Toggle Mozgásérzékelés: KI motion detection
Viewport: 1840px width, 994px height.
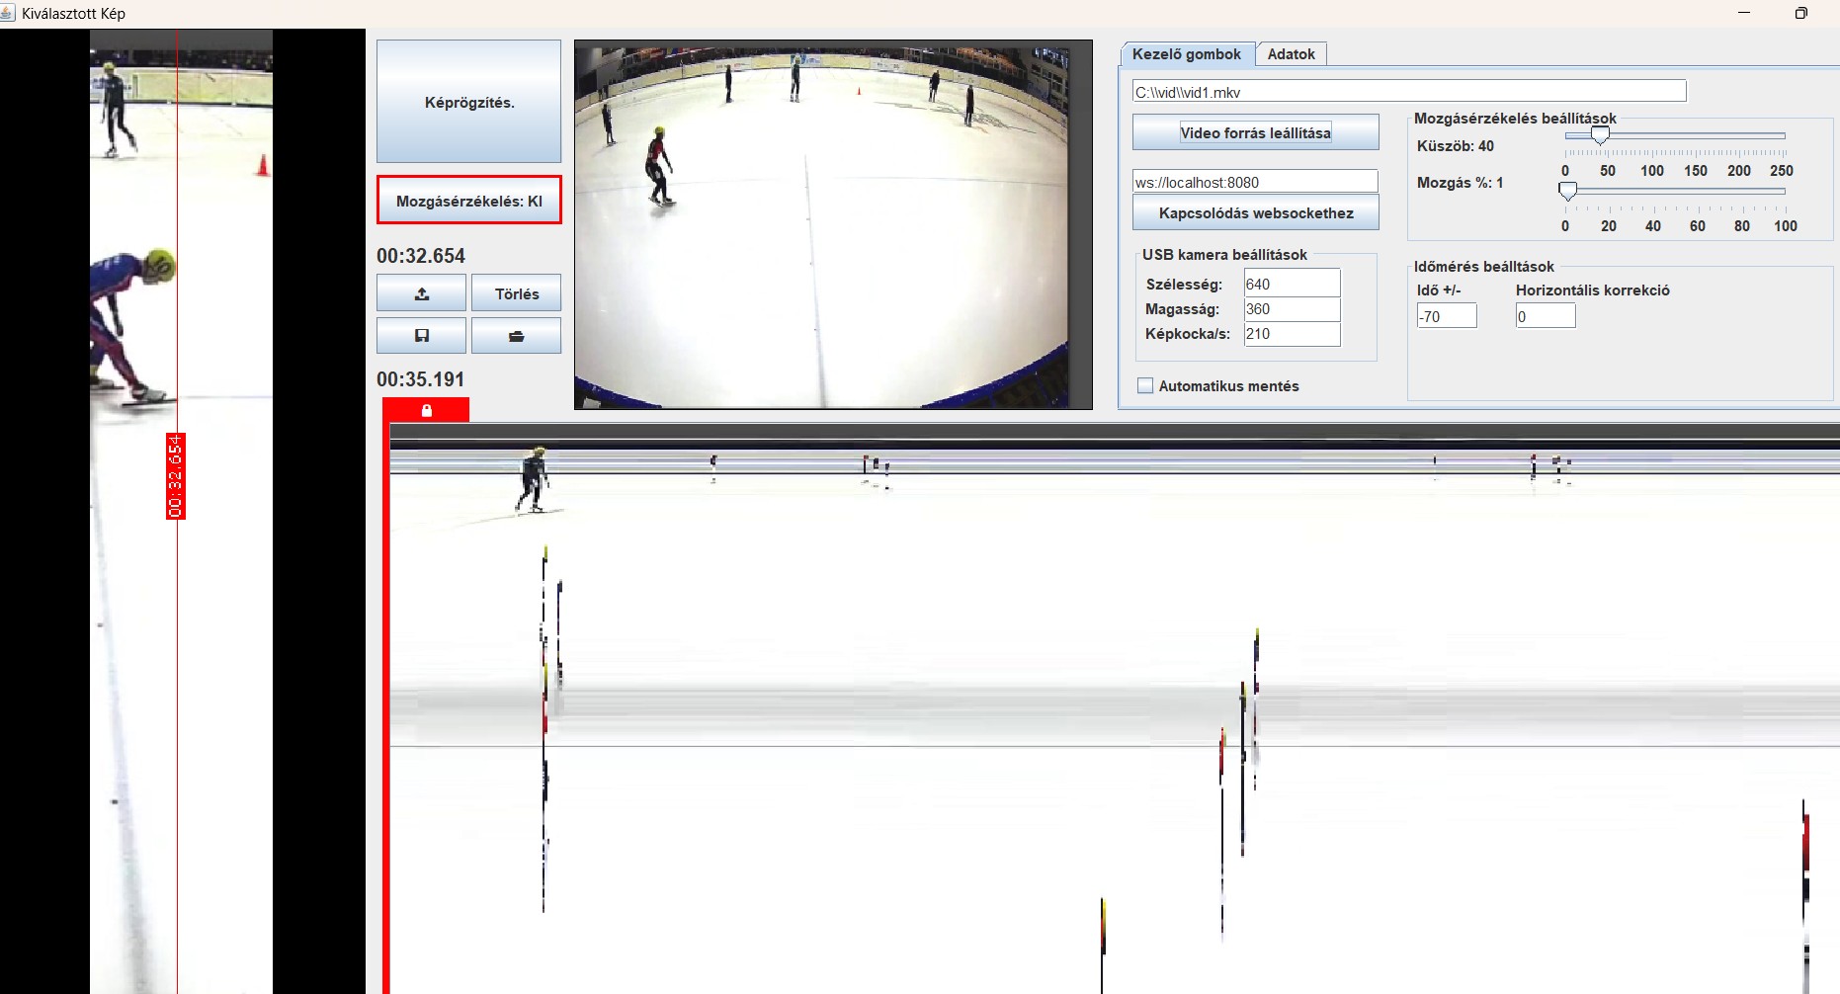[468, 201]
